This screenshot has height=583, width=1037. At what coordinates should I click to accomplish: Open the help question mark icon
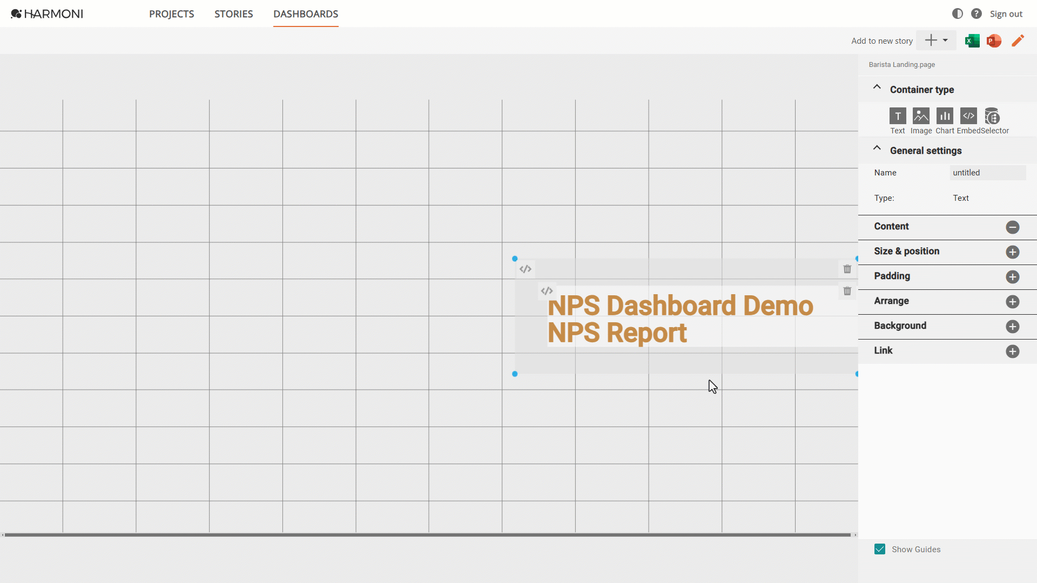tap(976, 13)
